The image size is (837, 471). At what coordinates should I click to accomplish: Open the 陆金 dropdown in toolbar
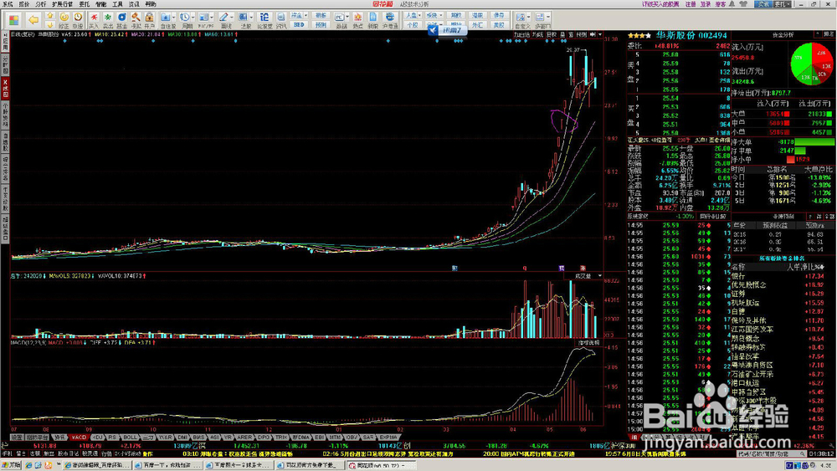tap(306, 15)
